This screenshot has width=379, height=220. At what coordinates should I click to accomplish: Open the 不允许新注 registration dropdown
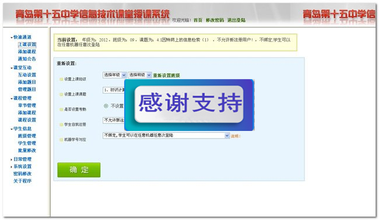coord(114,120)
